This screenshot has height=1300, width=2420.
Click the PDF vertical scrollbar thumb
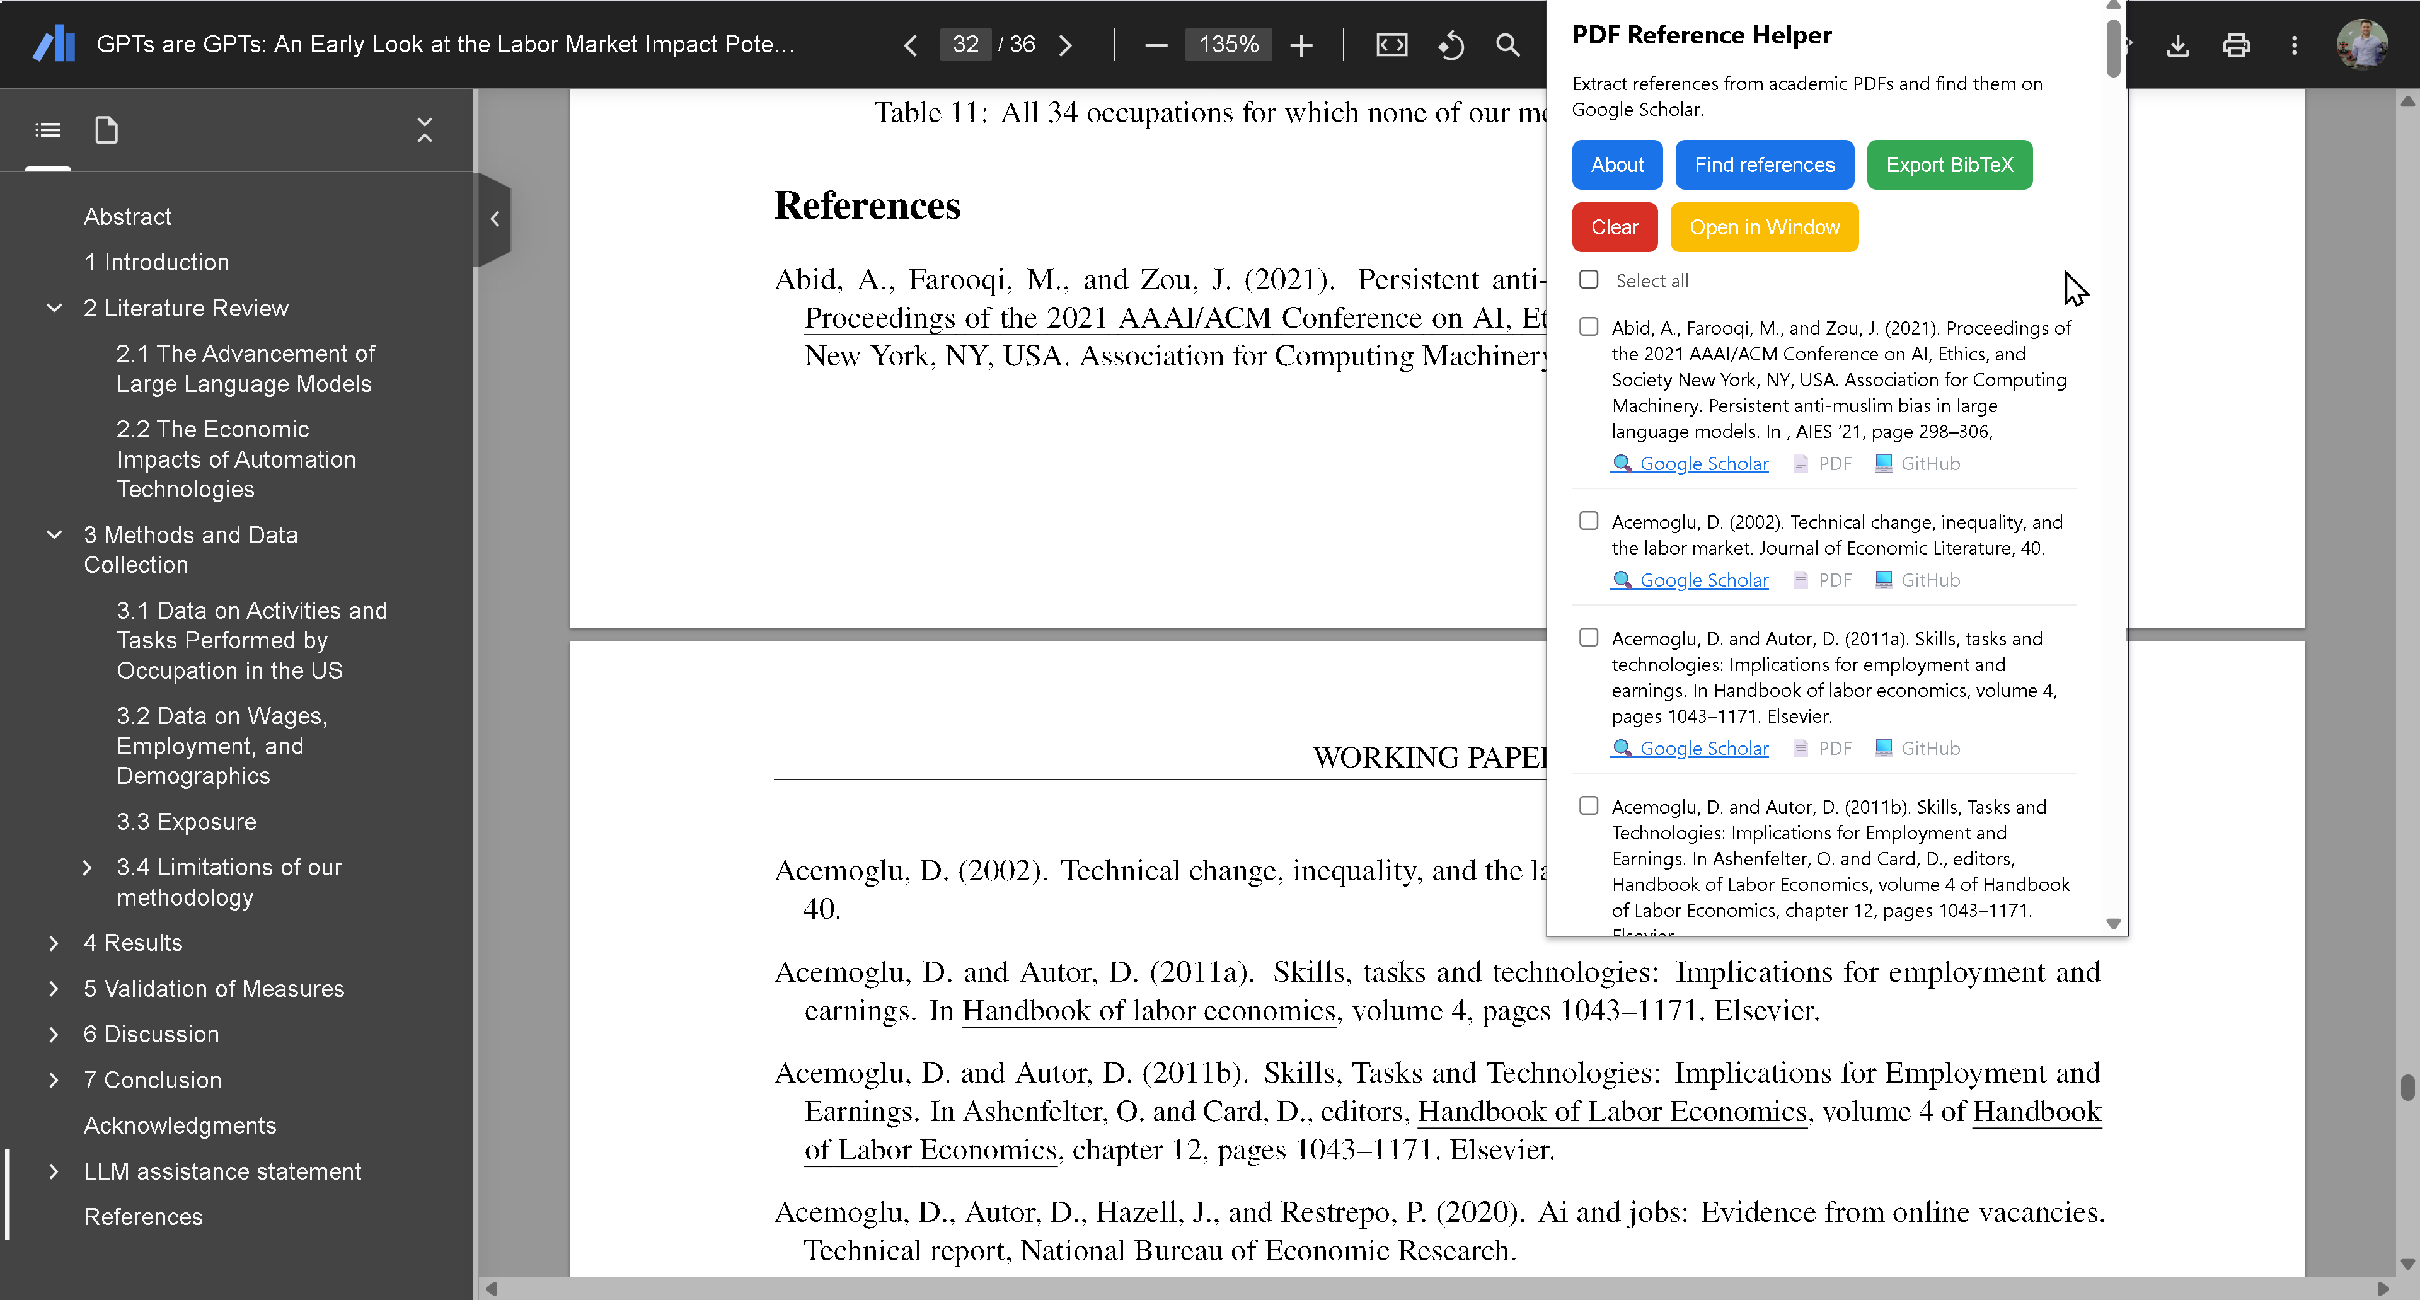pyautogui.click(x=2407, y=1088)
